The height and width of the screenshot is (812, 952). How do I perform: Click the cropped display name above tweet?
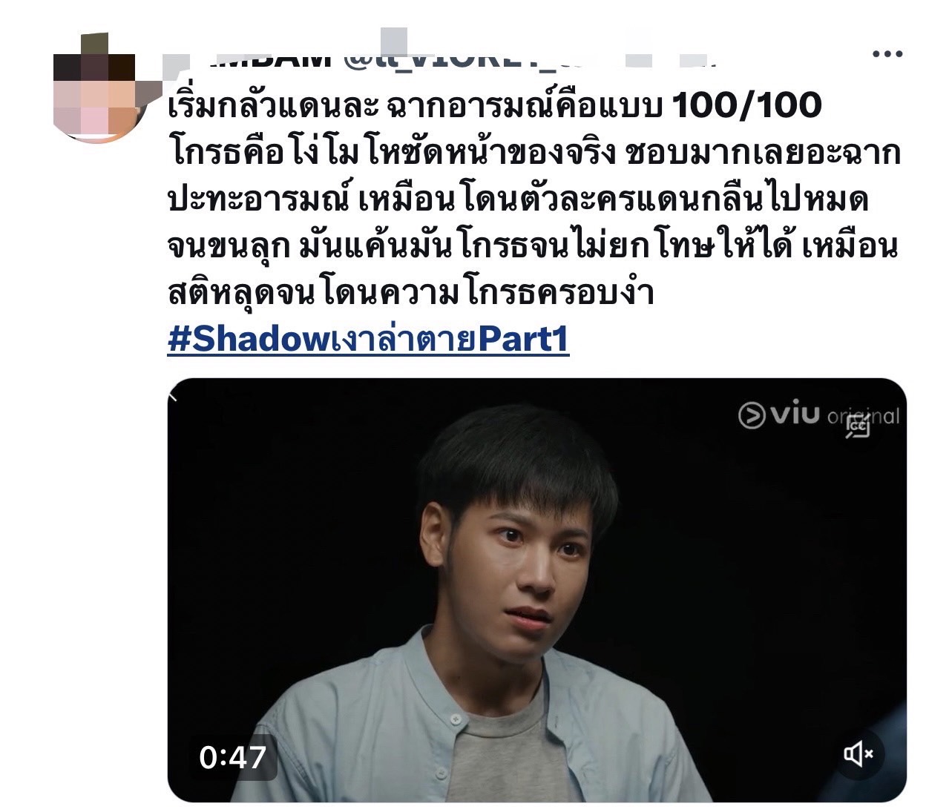click(x=269, y=58)
